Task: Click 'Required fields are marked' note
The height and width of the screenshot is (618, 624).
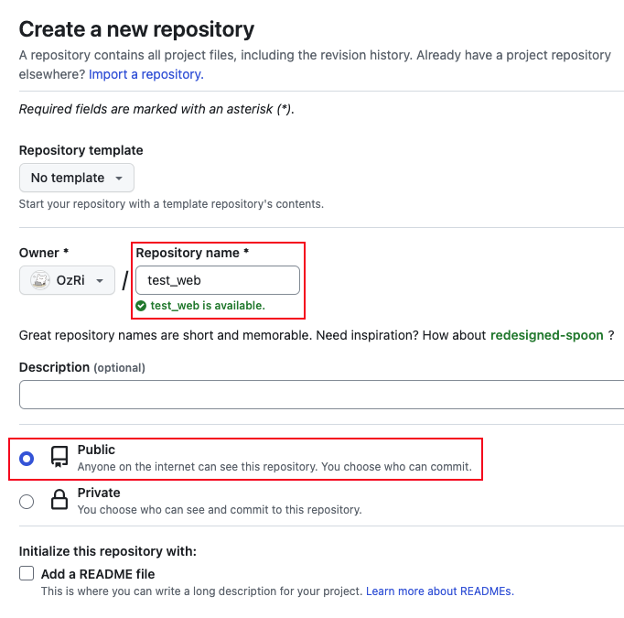Action: [x=156, y=109]
